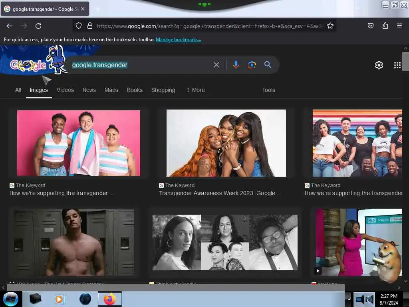Open video thumbnail with woman in pink dress

click(x=359, y=242)
